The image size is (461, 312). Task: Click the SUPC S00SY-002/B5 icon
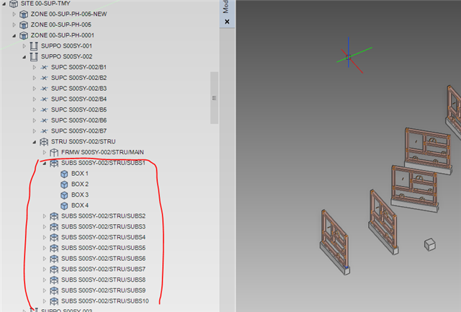click(44, 110)
